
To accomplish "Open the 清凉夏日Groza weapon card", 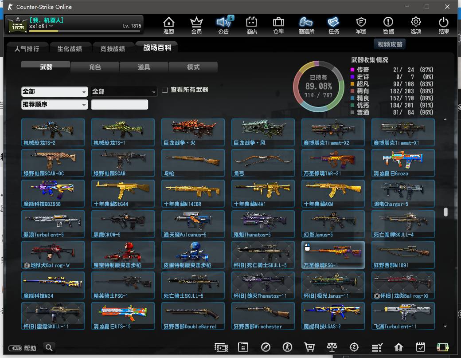I will (x=403, y=163).
